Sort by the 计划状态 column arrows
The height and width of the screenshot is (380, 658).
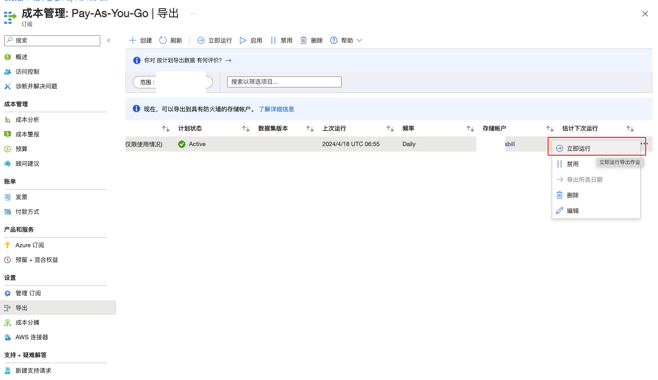point(246,129)
